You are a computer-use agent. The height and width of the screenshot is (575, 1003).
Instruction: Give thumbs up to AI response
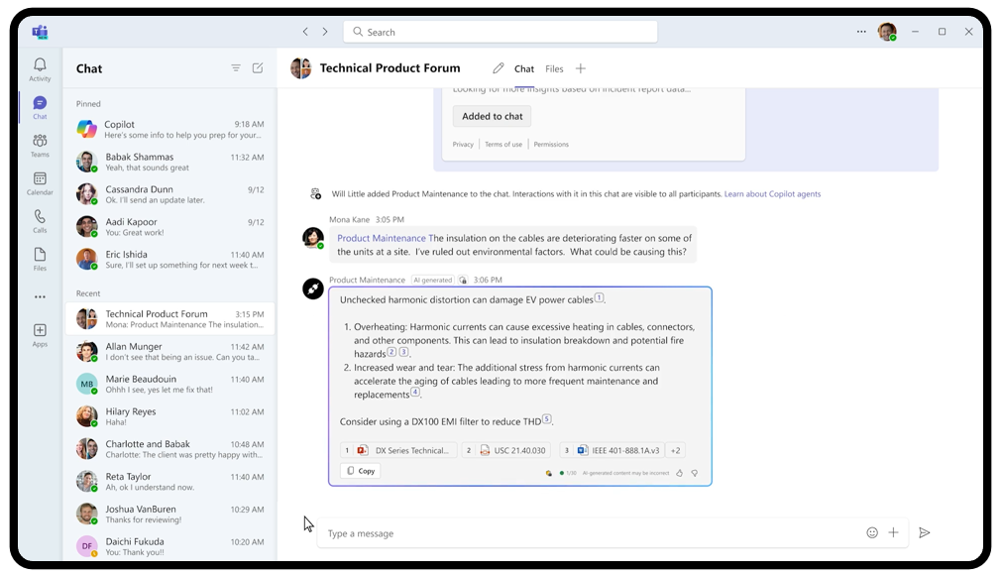click(679, 473)
